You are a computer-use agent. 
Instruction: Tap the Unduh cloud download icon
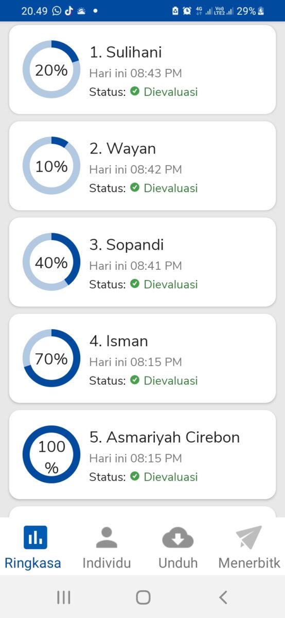pyautogui.click(x=177, y=538)
